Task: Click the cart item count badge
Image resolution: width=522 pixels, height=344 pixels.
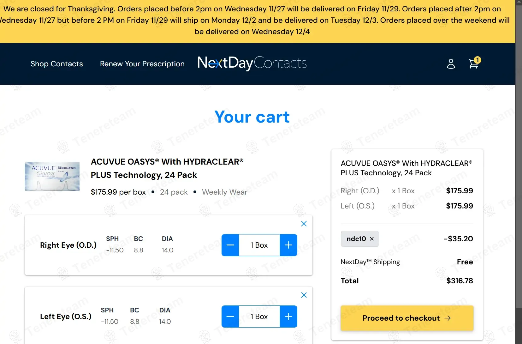Action: 478,60
